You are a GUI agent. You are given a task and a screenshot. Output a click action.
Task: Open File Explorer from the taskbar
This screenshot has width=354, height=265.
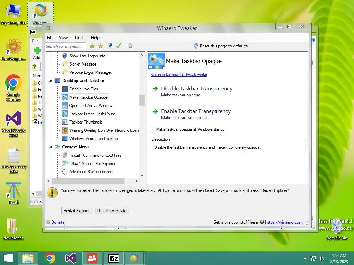click(28, 258)
